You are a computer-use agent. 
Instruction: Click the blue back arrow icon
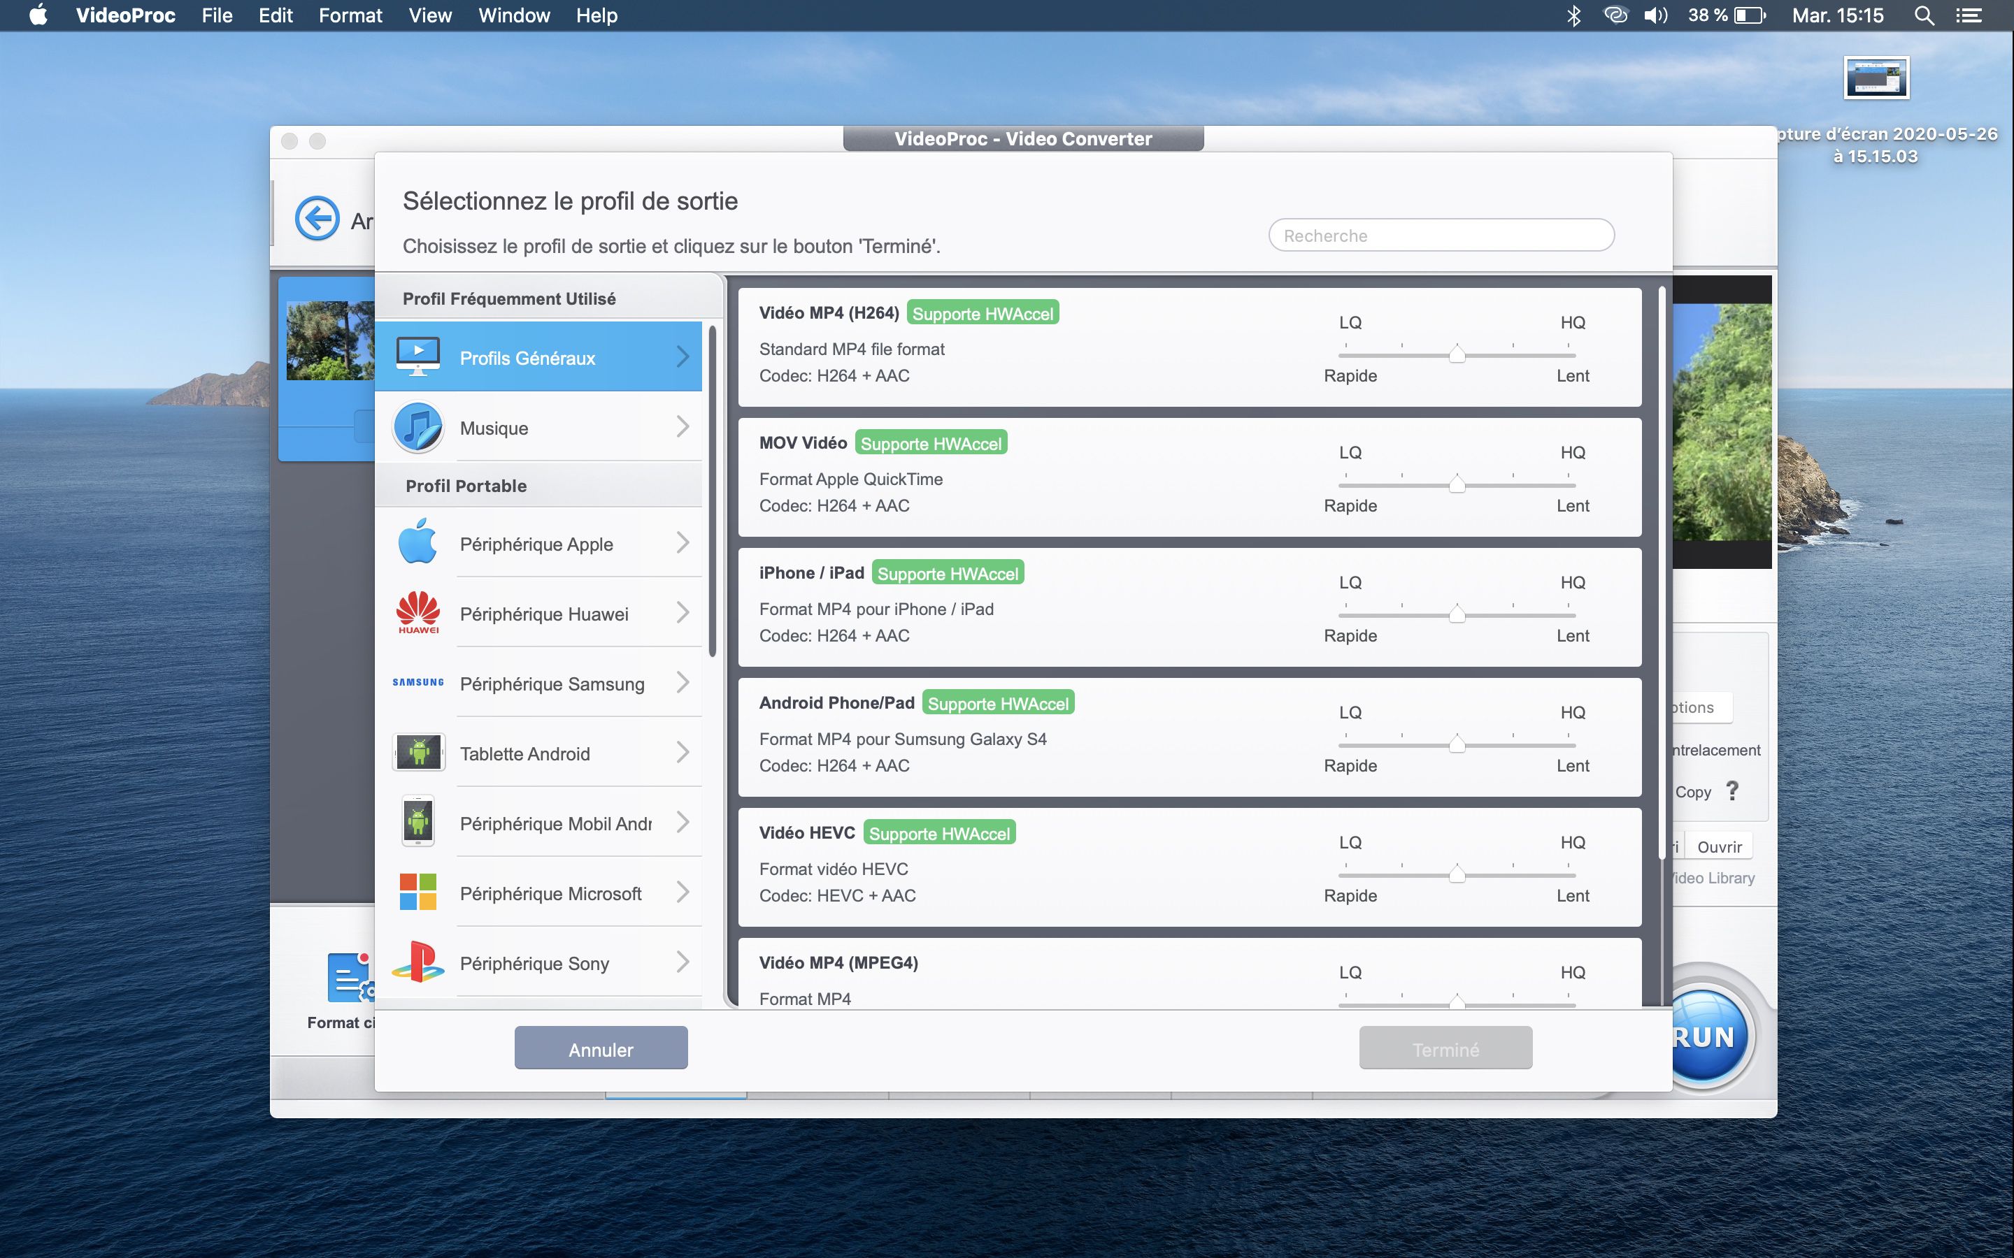(x=317, y=219)
